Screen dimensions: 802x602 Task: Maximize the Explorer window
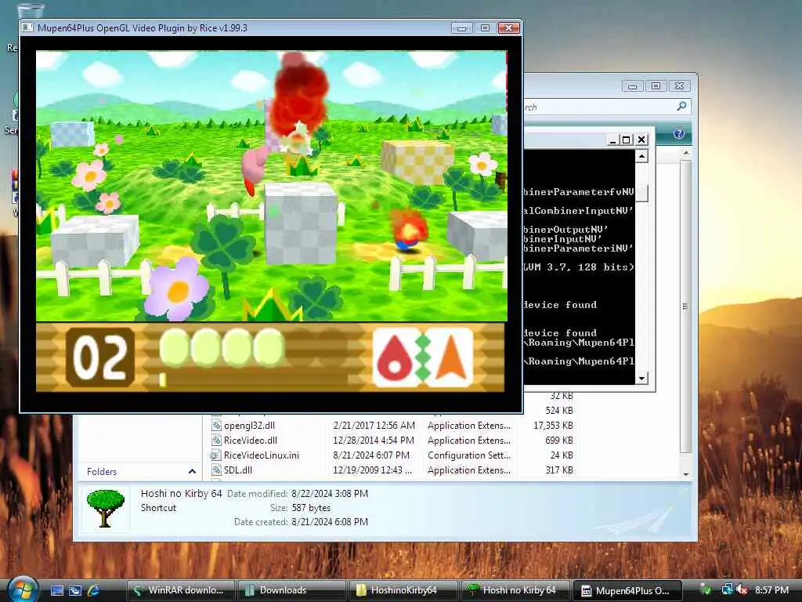coord(656,86)
